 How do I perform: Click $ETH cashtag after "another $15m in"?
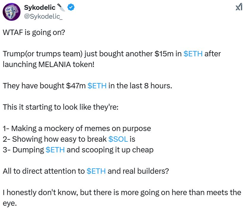193,54
